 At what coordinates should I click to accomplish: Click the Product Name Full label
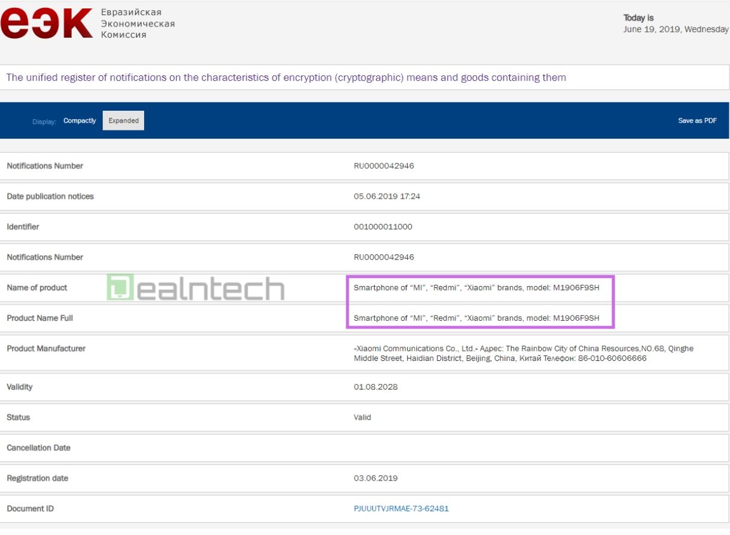tap(40, 318)
